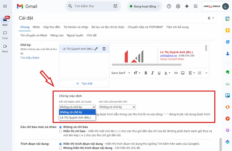The image size is (232, 151).
Task: Switch to the "Hộp thư đến" tab
Action: tap(51, 27)
